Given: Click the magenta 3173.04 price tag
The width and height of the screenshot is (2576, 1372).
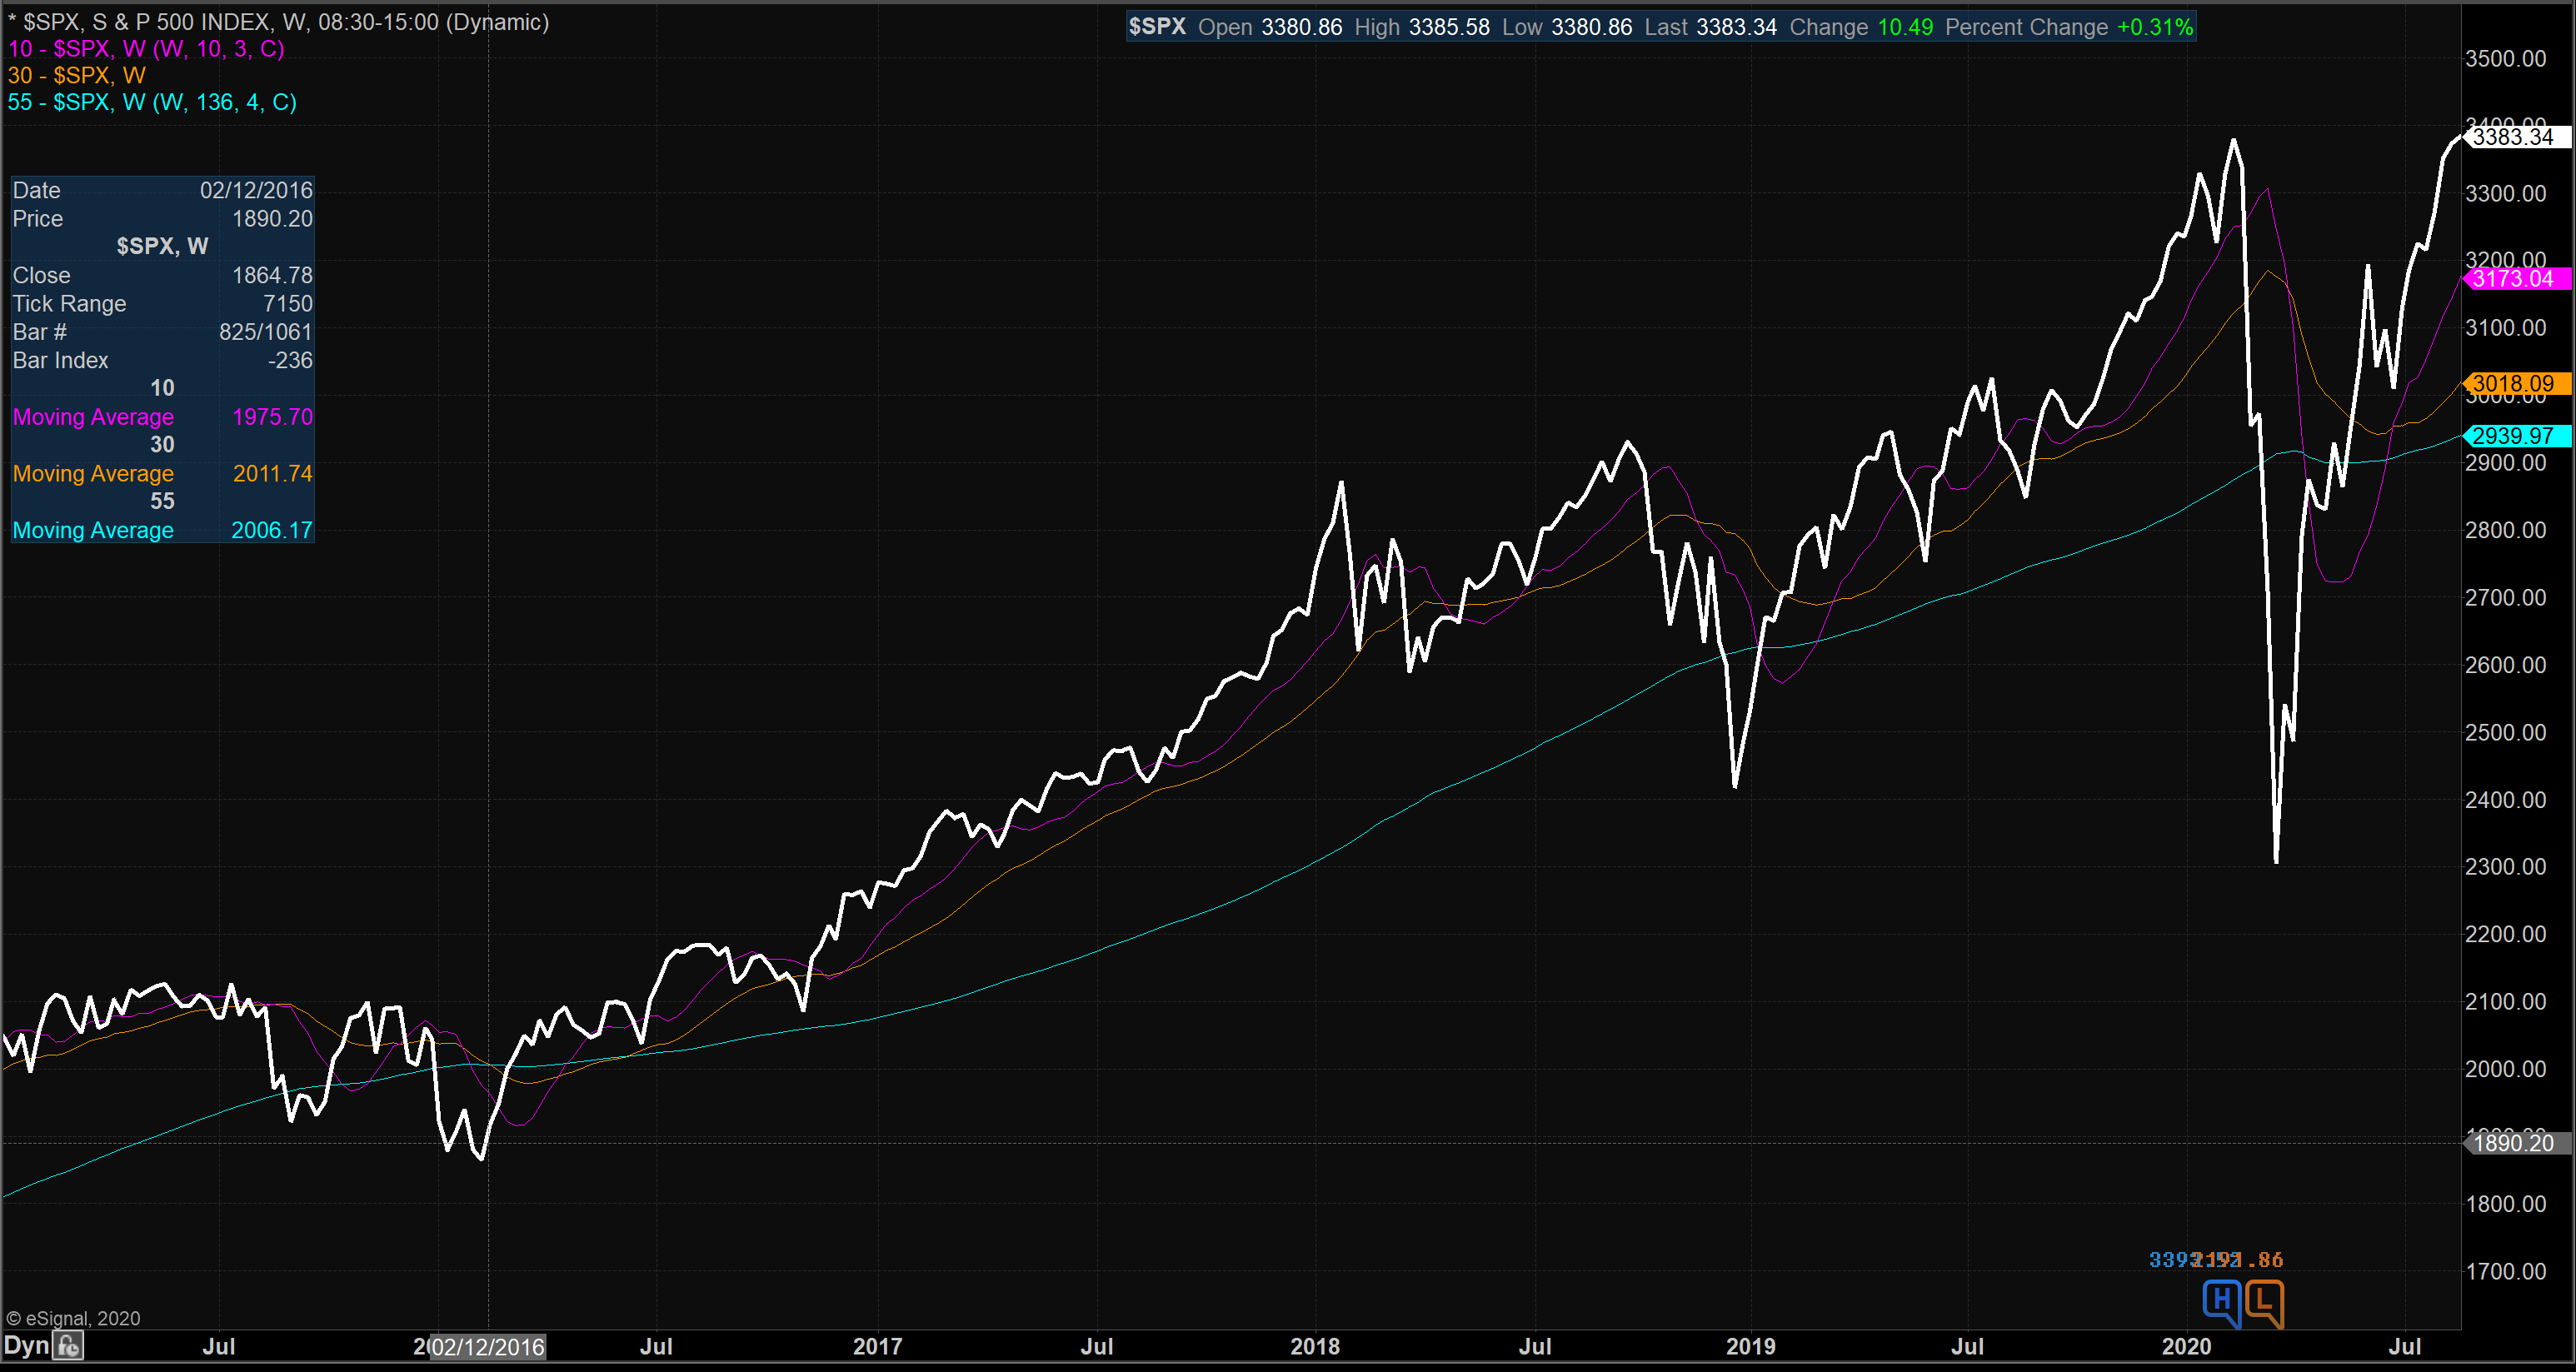Looking at the screenshot, I should [2514, 279].
